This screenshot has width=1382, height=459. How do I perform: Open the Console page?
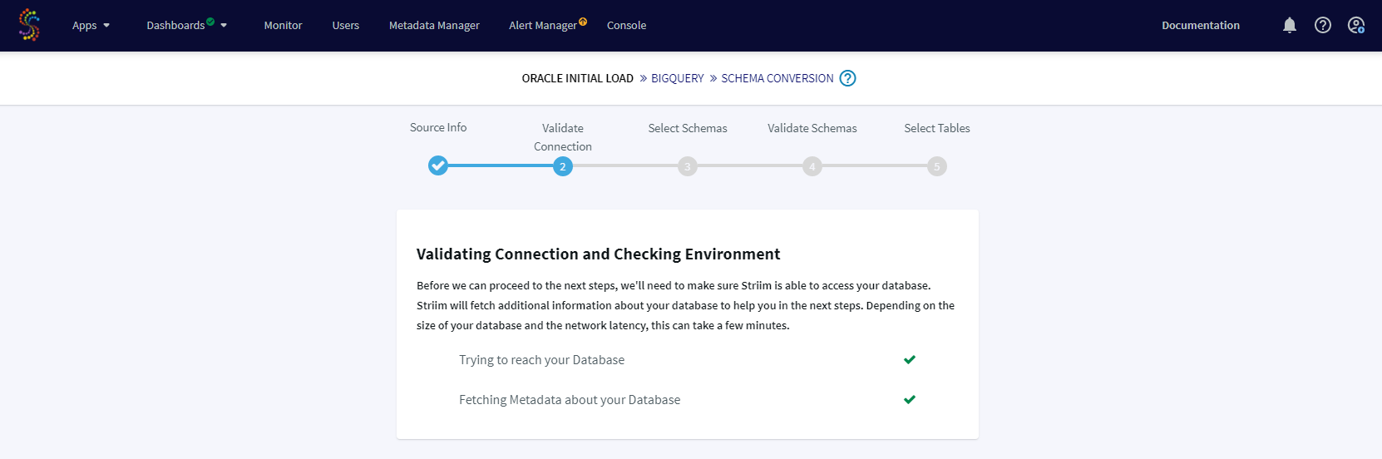point(626,26)
